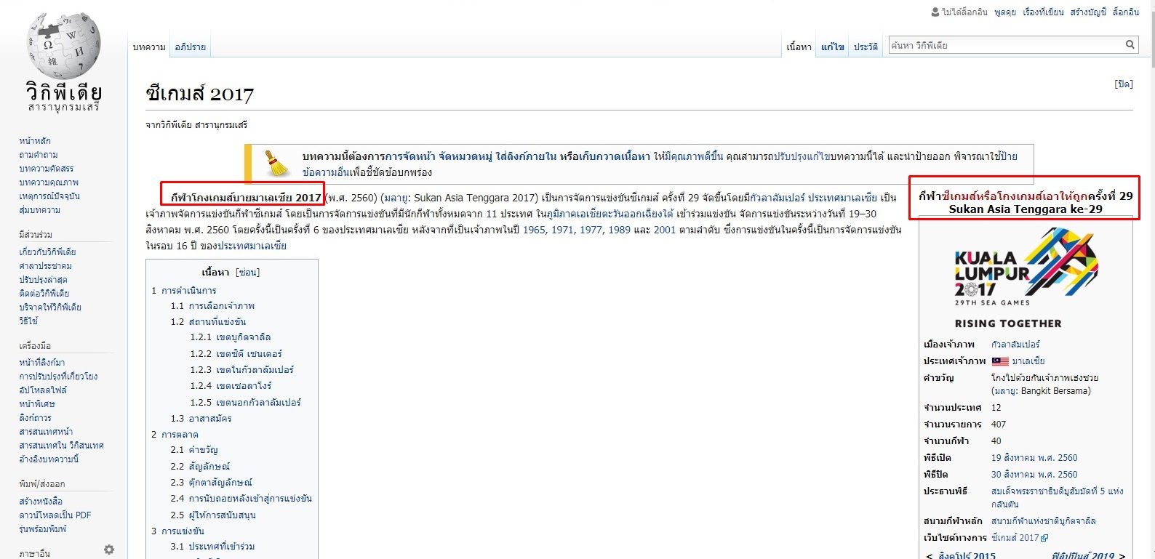Dismiss notice with [ปิด] link
1155x559 pixels.
click(1124, 84)
